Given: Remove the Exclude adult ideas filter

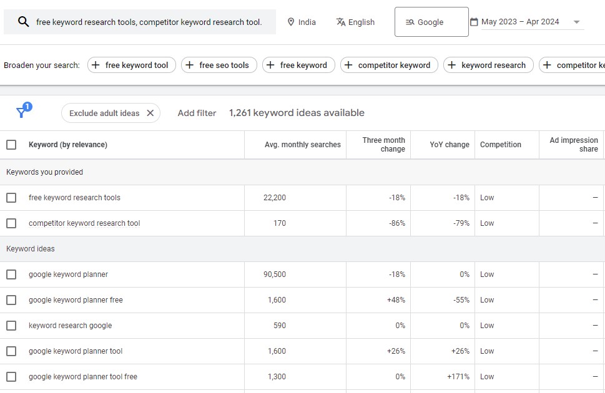Looking at the screenshot, I should pyautogui.click(x=150, y=113).
